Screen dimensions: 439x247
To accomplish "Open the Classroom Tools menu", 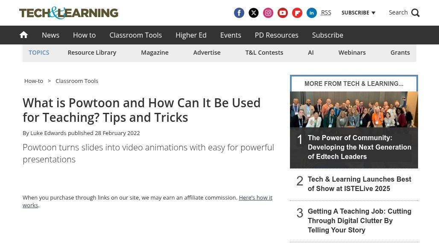I will (135, 35).
